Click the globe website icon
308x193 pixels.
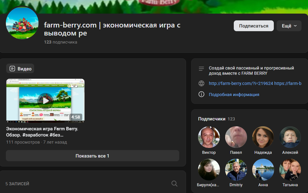[x=201, y=83]
